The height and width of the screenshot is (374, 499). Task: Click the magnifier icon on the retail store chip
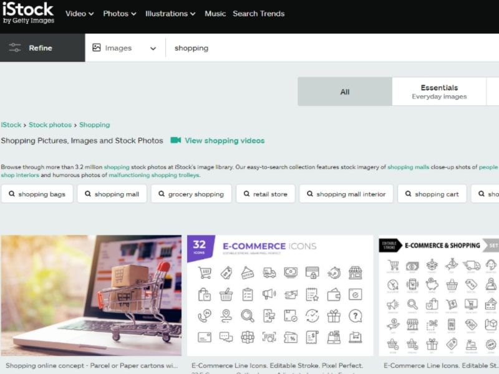click(x=246, y=194)
